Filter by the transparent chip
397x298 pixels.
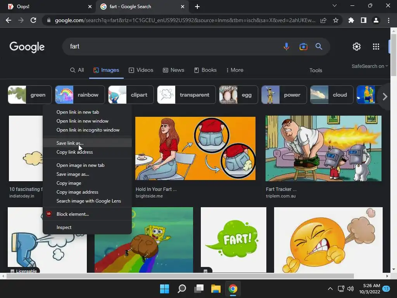[186, 95]
